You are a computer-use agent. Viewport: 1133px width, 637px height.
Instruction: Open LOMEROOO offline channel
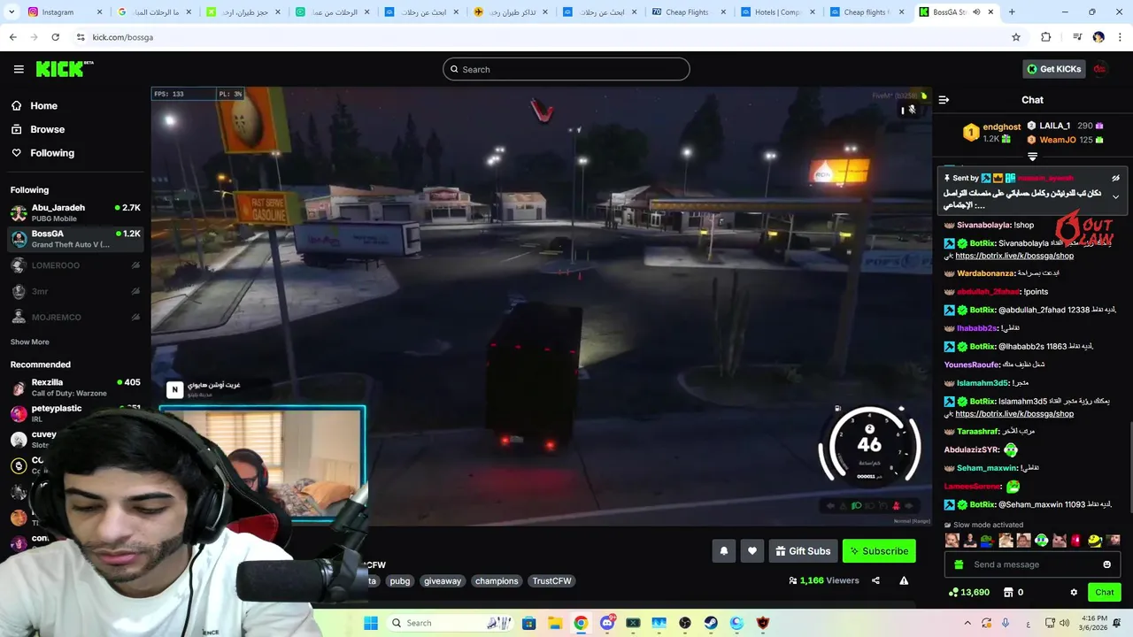(x=75, y=265)
